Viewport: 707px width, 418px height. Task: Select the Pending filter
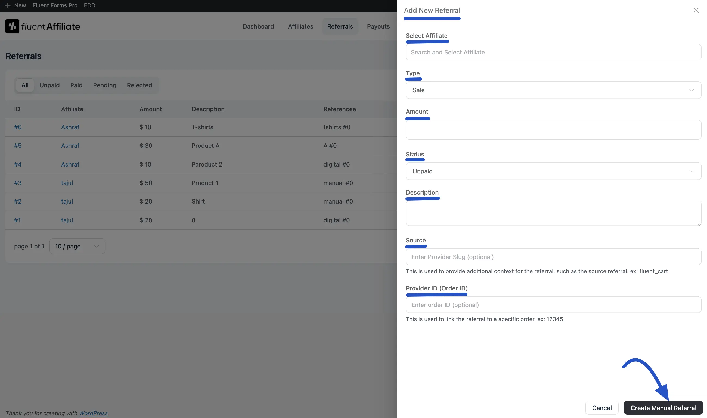coord(104,85)
